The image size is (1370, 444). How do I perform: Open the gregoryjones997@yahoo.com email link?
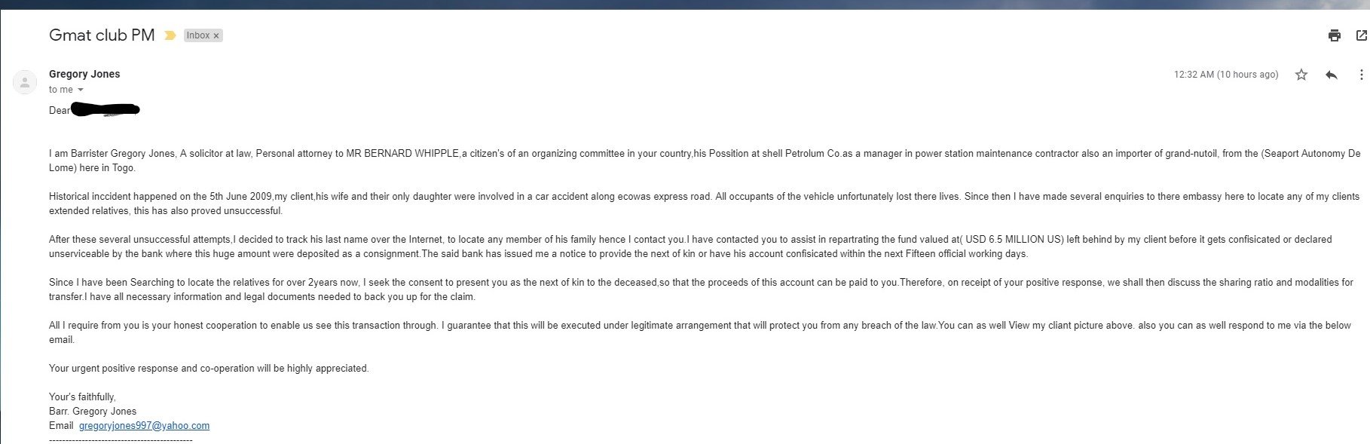pos(144,426)
